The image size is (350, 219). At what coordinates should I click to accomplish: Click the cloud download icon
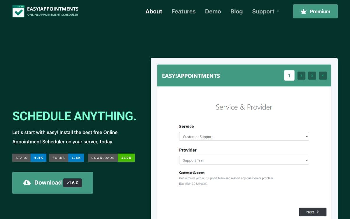(x=27, y=182)
